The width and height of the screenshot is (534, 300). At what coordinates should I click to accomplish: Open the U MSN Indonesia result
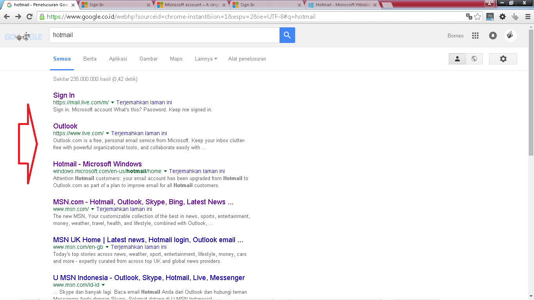point(149,278)
